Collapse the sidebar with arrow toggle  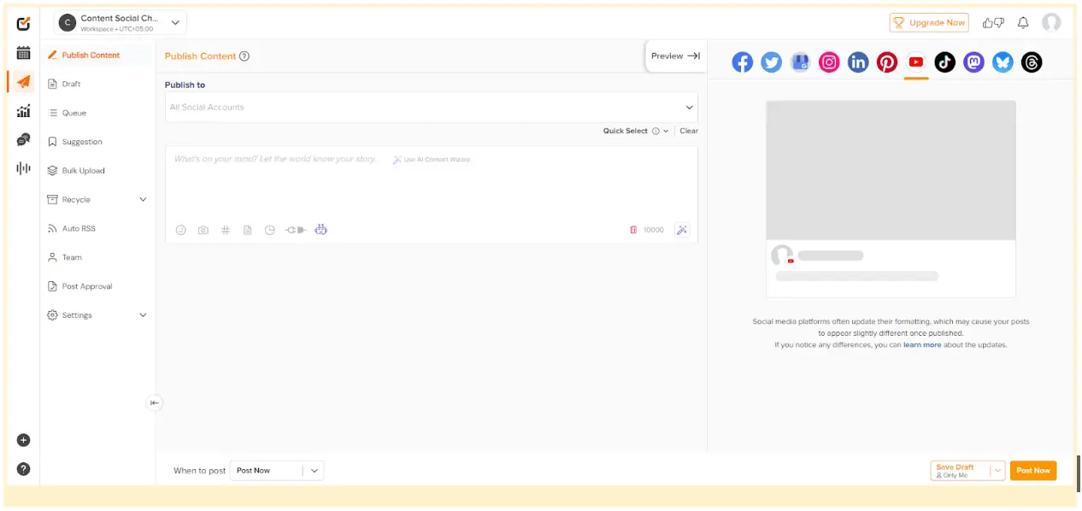pos(154,402)
